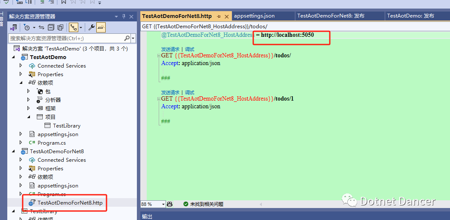Click the search magnifier in Solution Explorer

[127, 38]
